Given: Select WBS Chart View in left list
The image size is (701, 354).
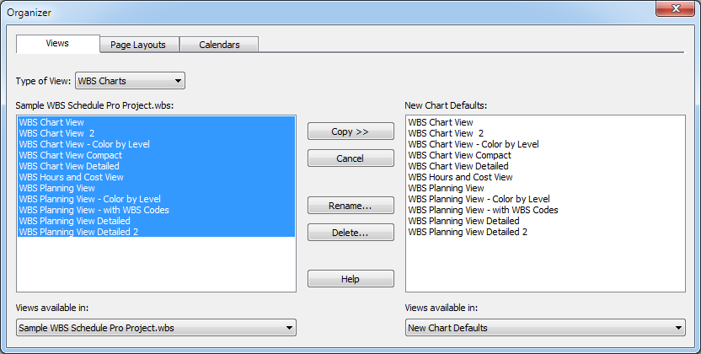Looking at the screenshot, I should click(x=46, y=122).
